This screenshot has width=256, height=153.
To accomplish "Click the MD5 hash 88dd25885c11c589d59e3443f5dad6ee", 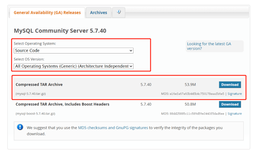I will point(197,114).
